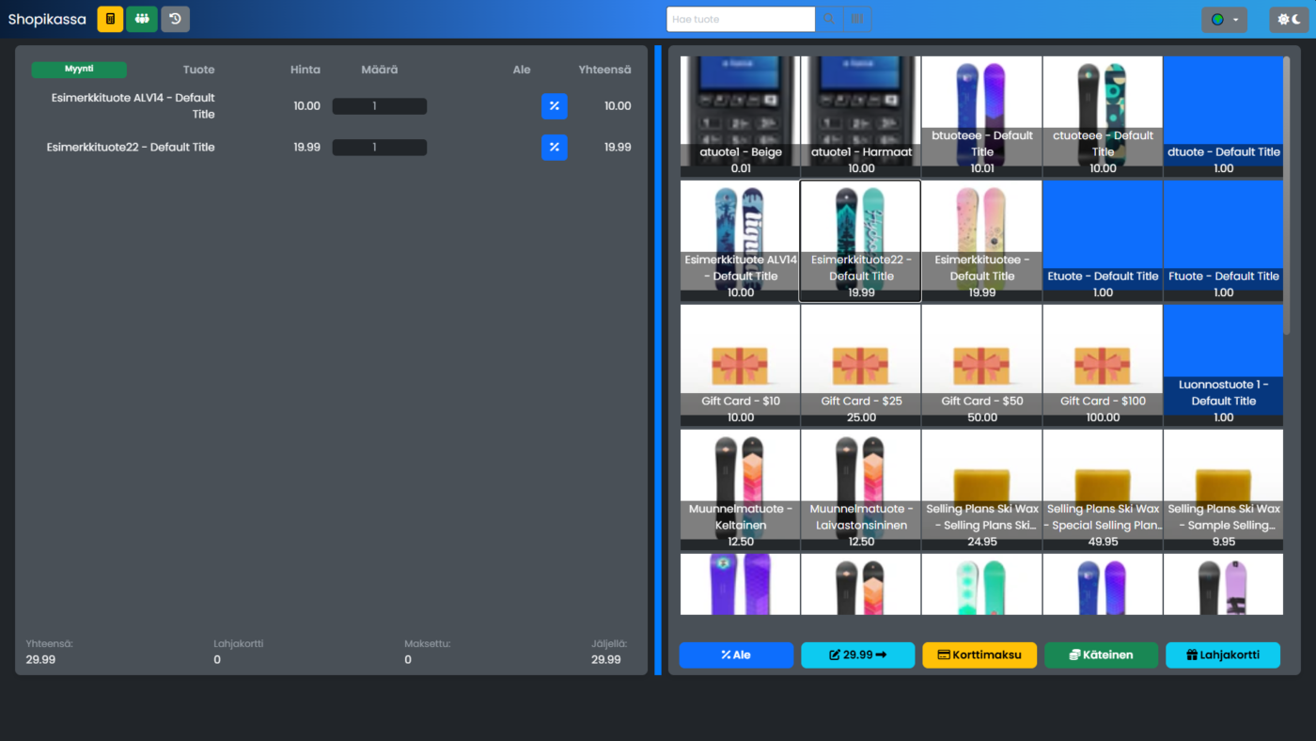1316x741 pixels.
Task: Open the customers group icon button
Action: (142, 19)
